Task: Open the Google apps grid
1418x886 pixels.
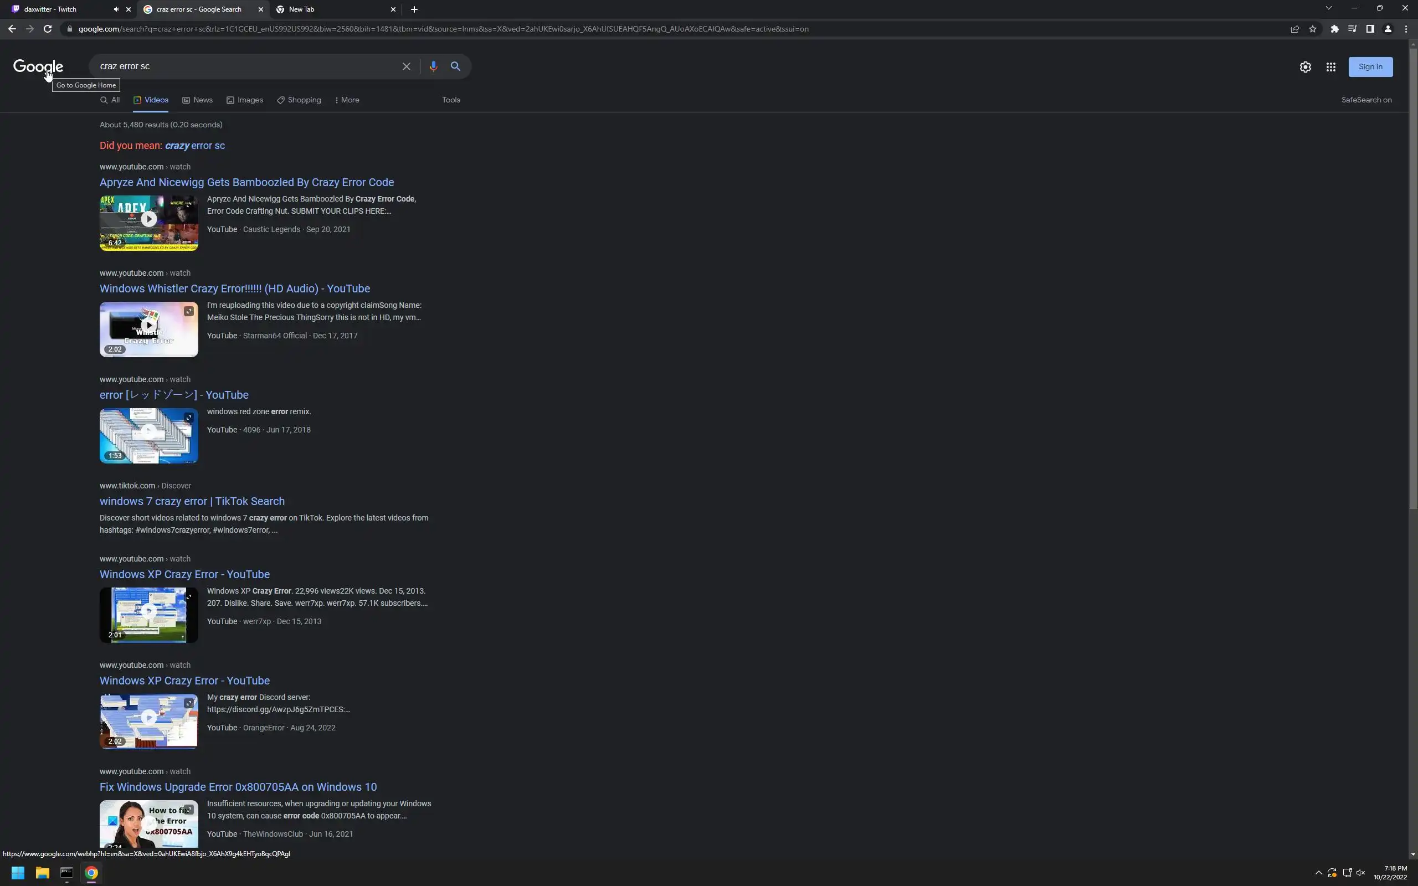Action: (x=1330, y=67)
